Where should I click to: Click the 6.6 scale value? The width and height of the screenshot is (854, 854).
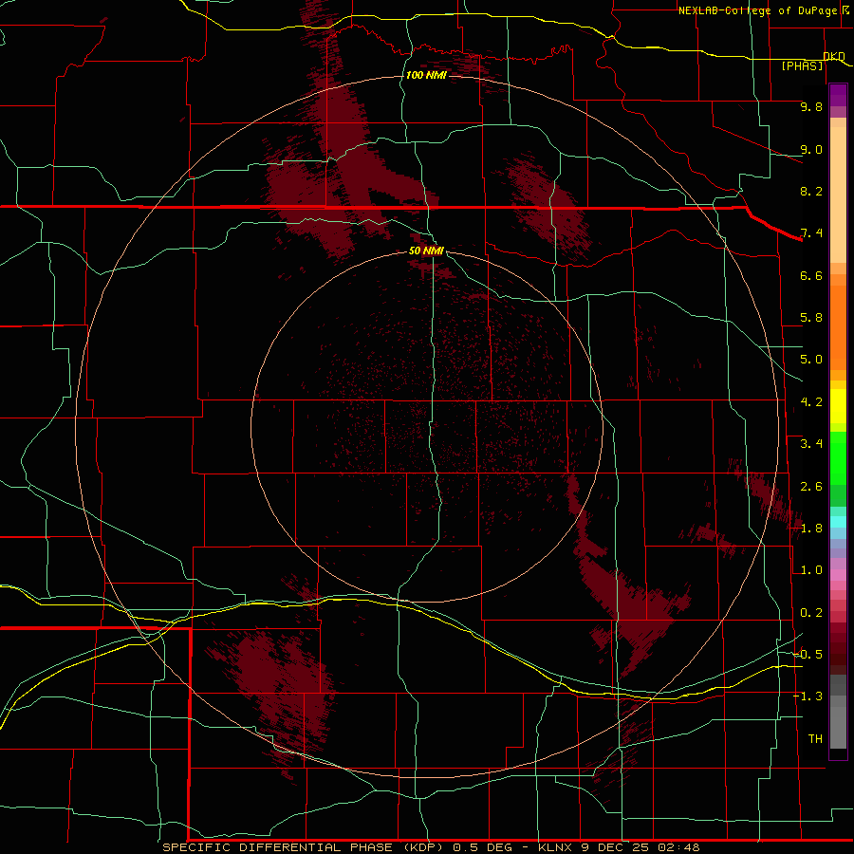(811, 275)
